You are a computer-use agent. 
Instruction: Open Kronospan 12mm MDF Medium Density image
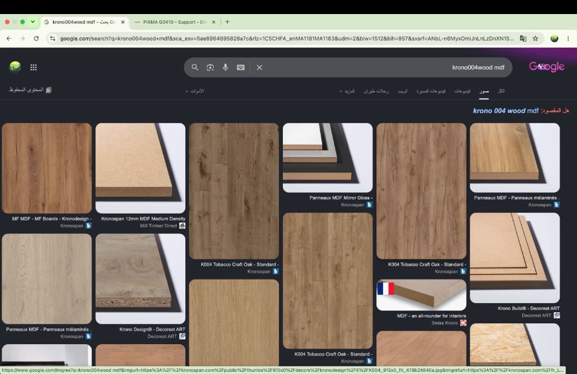[x=140, y=168]
